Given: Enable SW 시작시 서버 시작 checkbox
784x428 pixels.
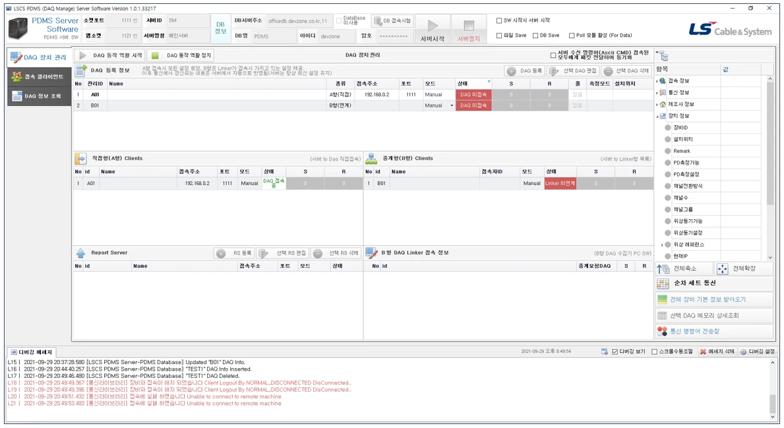Looking at the screenshot, I should point(499,20).
